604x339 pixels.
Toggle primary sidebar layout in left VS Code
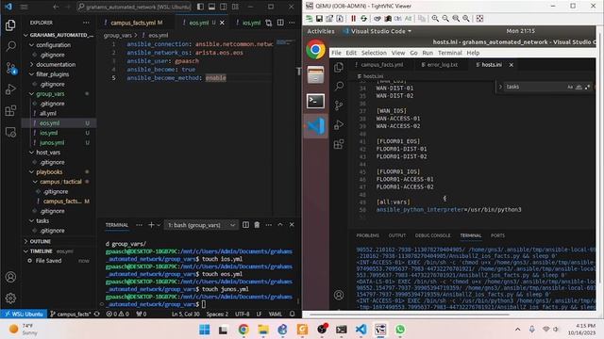point(200,7)
